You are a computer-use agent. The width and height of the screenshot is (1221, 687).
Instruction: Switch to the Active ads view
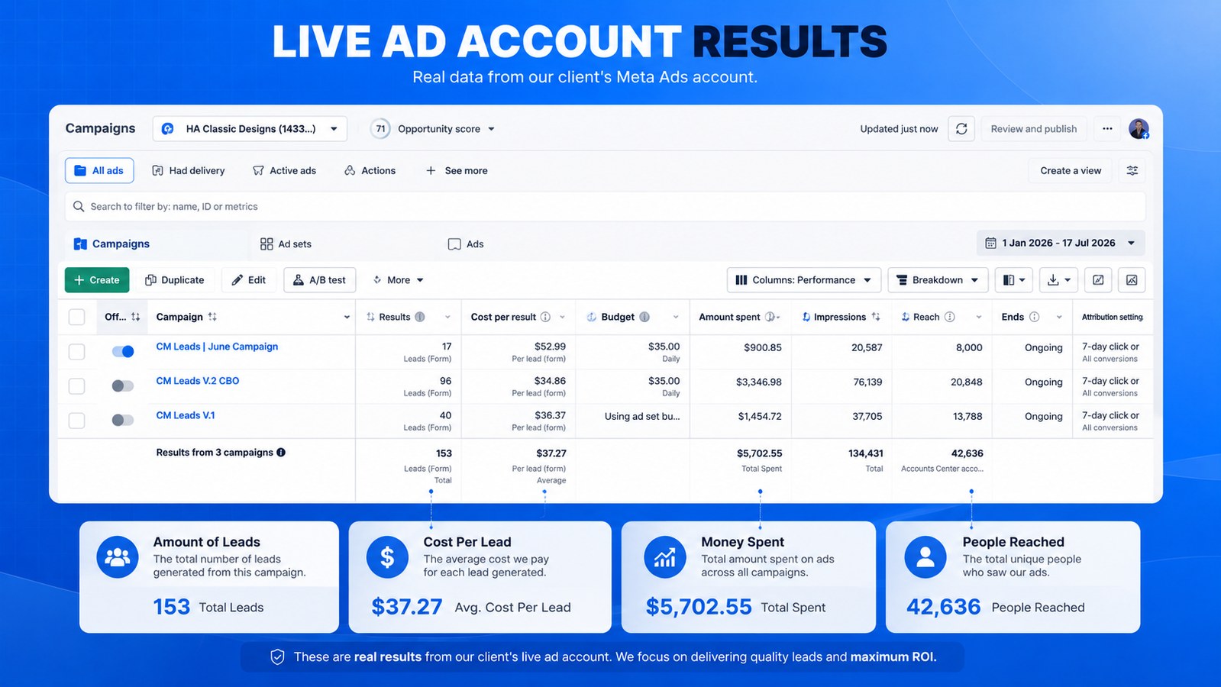pyautogui.click(x=285, y=171)
